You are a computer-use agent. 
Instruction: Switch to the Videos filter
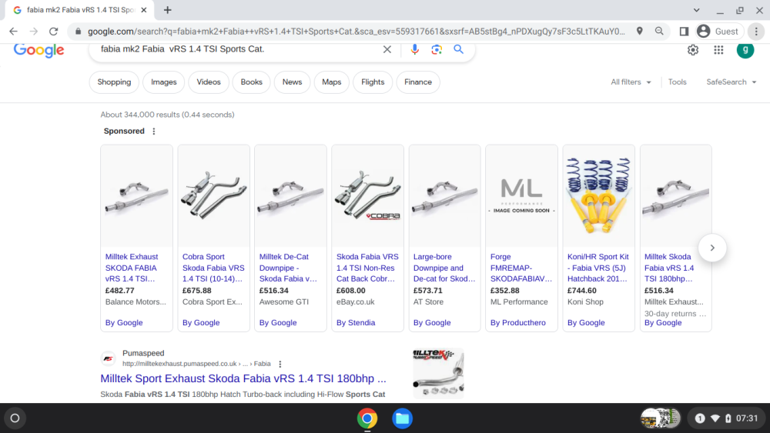coord(208,82)
